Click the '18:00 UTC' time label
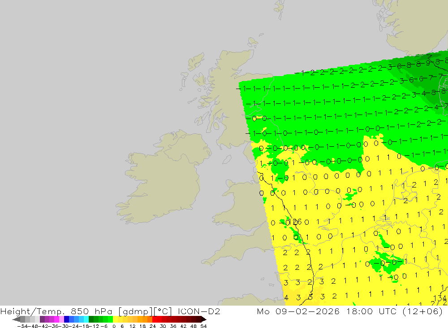This screenshot has width=448, height=328. [x=373, y=311]
